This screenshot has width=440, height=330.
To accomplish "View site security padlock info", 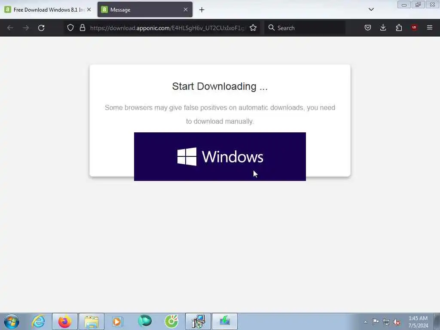I will 82,28.
